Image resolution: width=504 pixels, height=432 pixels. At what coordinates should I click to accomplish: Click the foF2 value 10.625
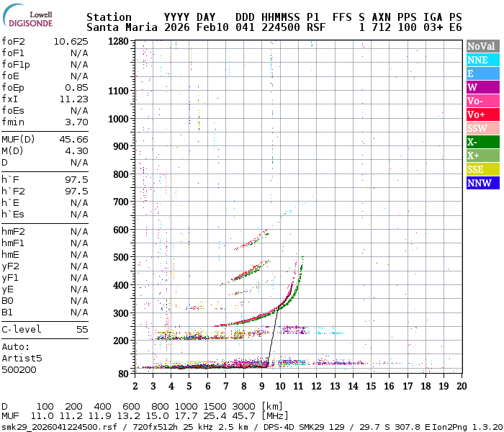[x=71, y=42]
